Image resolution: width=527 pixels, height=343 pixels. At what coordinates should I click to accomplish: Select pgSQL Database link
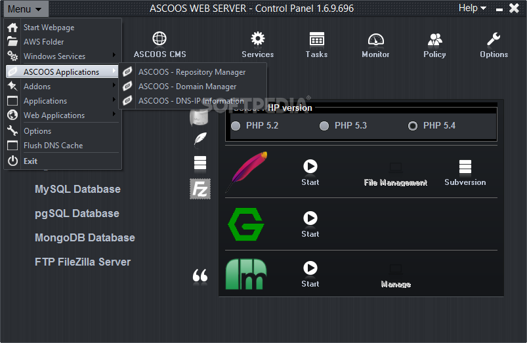pyautogui.click(x=77, y=214)
